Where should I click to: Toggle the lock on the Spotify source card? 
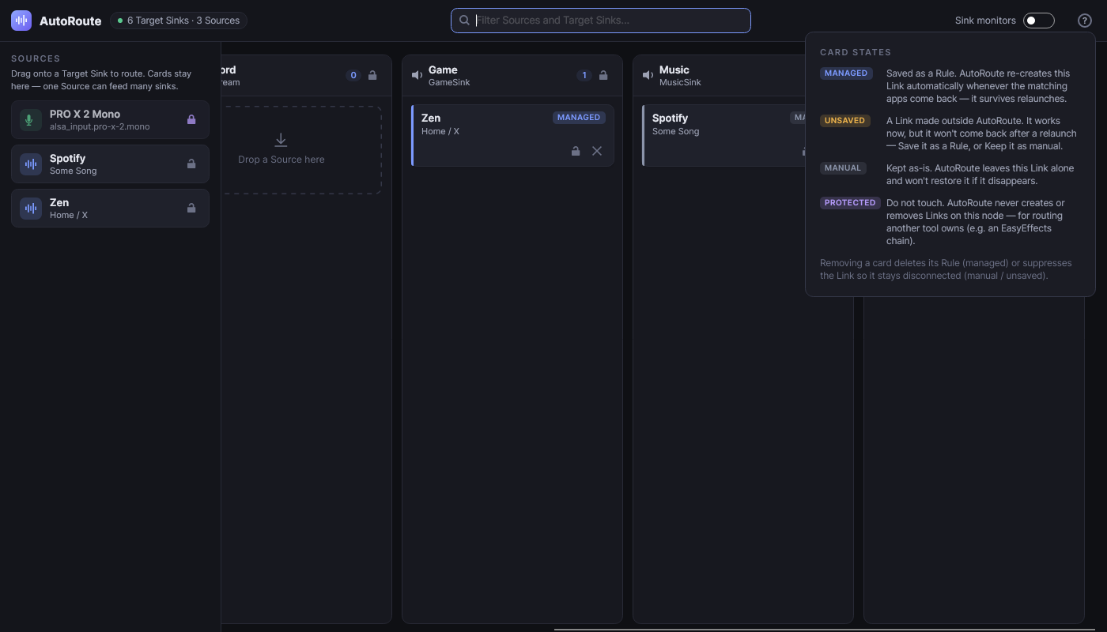[191, 164]
